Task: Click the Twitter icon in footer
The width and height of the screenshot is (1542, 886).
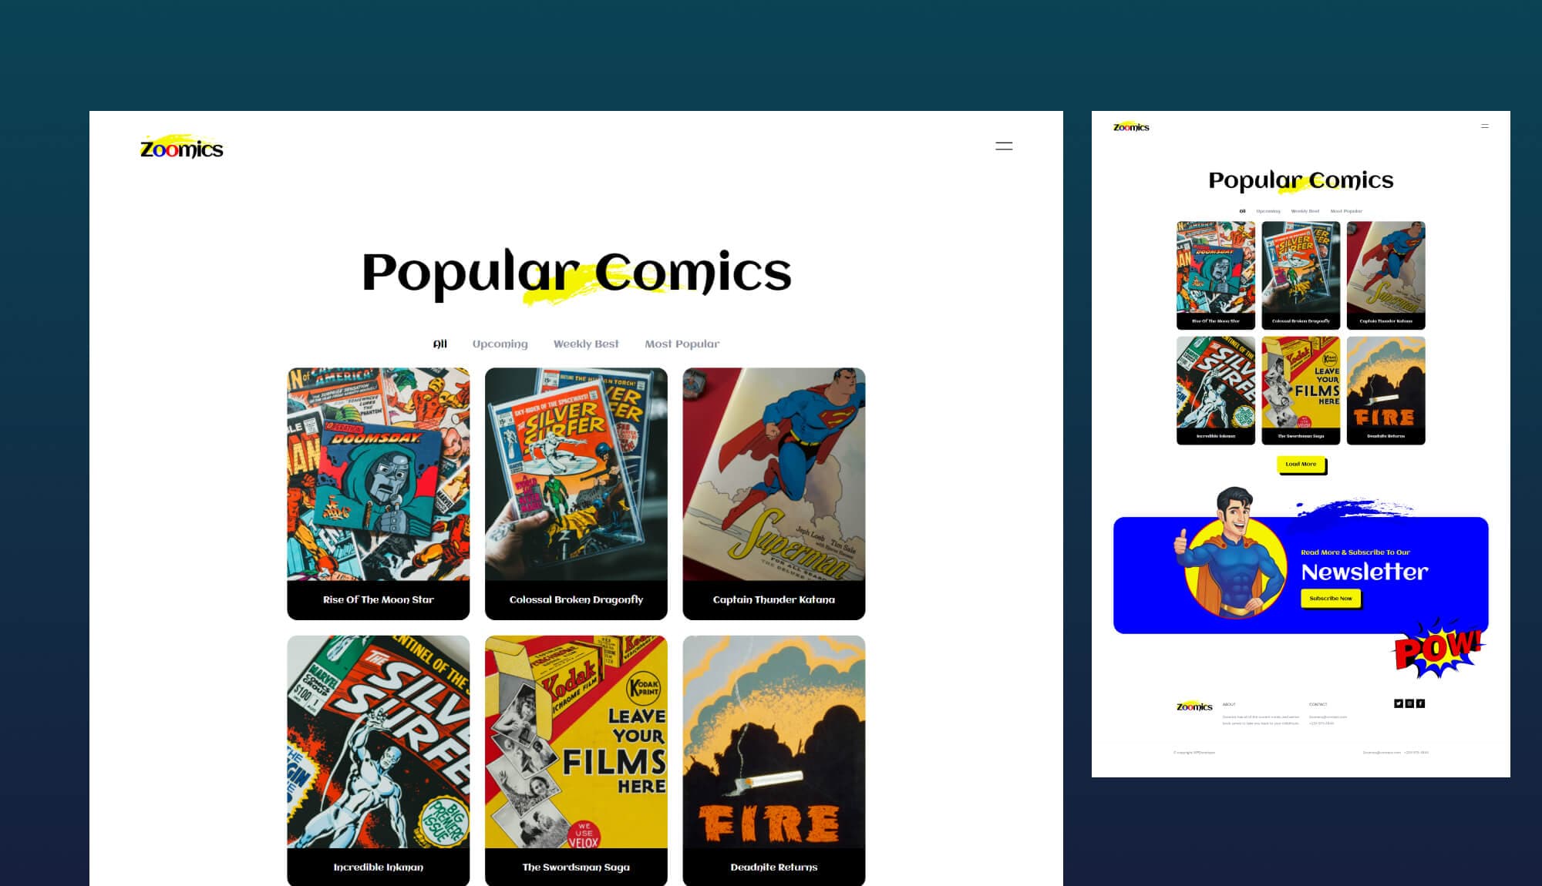Action: pos(1399,703)
